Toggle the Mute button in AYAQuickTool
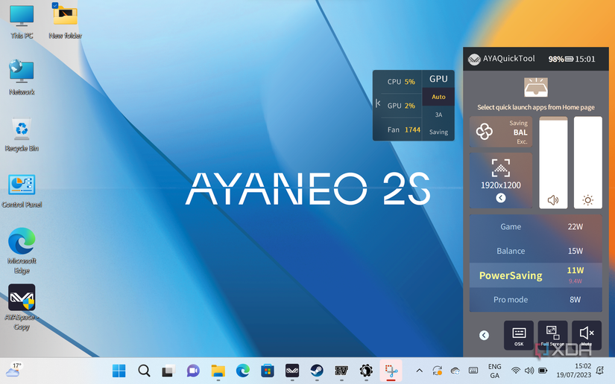The height and width of the screenshot is (384, 615). 587,335
